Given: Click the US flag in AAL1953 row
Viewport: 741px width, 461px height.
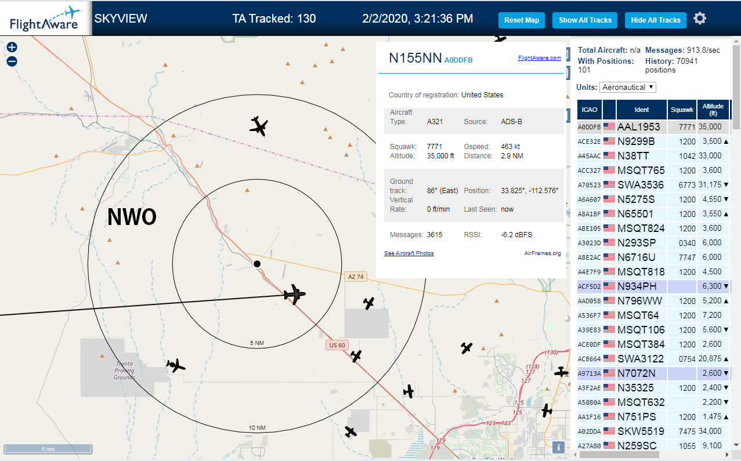Looking at the screenshot, I should coord(609,127).
